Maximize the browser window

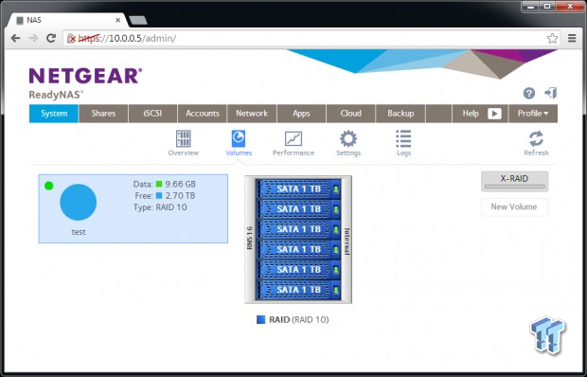point(547,6)
